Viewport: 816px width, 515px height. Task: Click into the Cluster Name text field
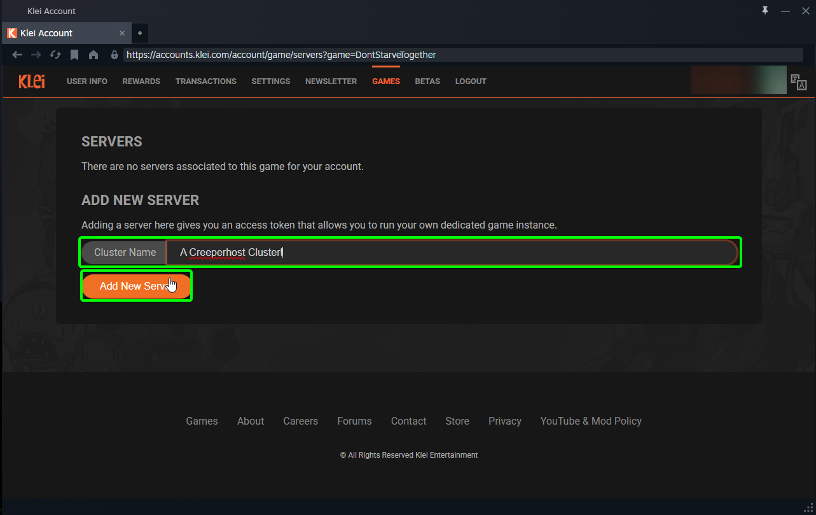(452, 253)
